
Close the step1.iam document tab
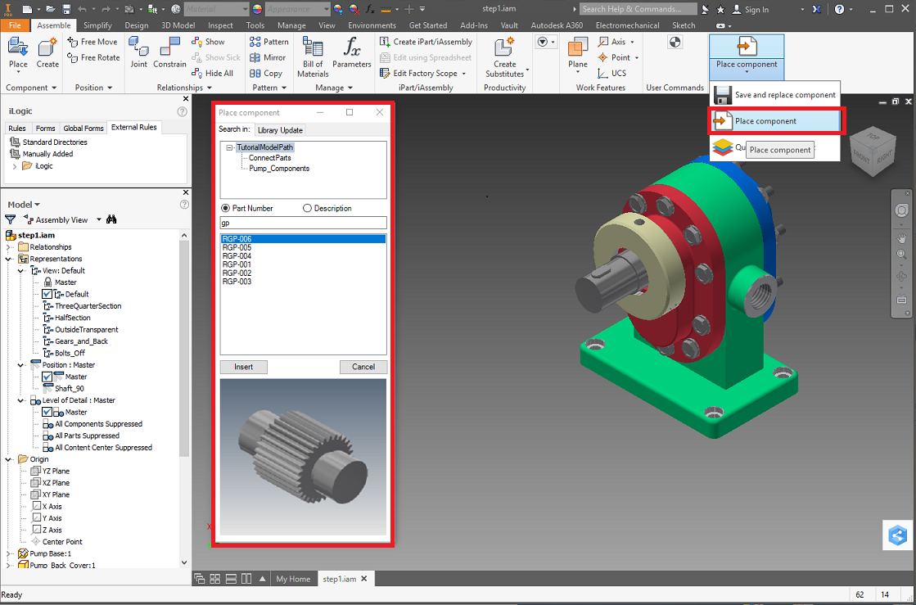point(364,579)
